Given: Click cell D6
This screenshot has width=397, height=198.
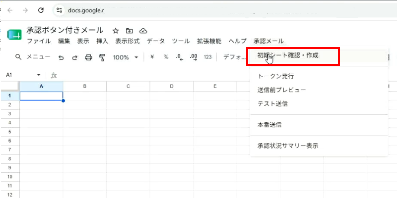Looking at the screenshot, I should coord(172,141).
